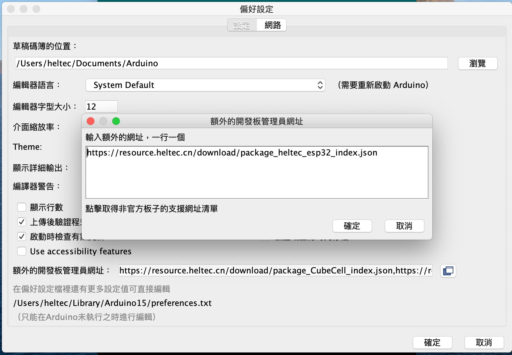The image size is (512, 355).
Task: Toggle the 顯示行數 checkbox
Action: pos(22,207)
